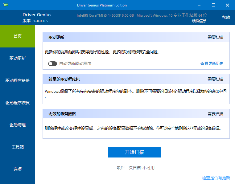235x184 pixels.
Task: Open the 工具箱 sidebar item
Action: pos(18,147)
